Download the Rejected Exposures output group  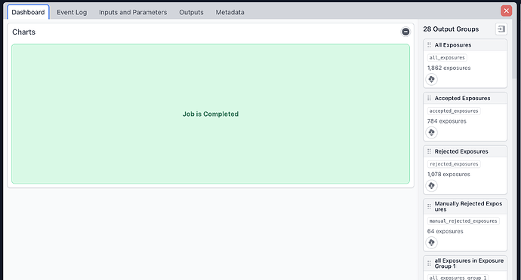click(x=431, y=186)
